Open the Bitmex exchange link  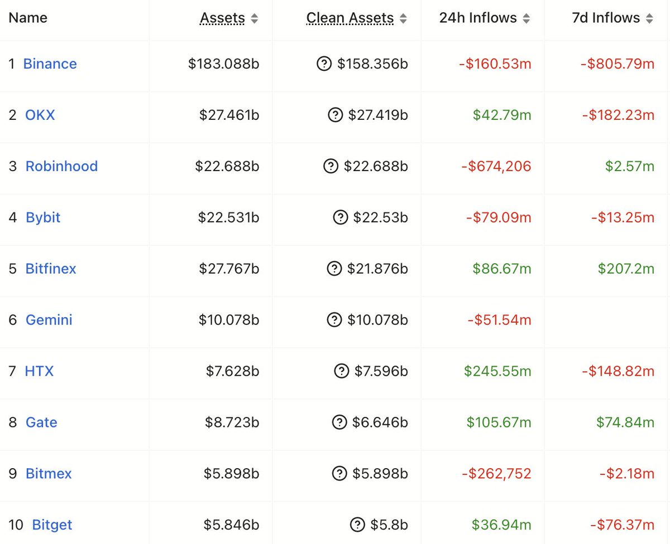coord(49,474)
